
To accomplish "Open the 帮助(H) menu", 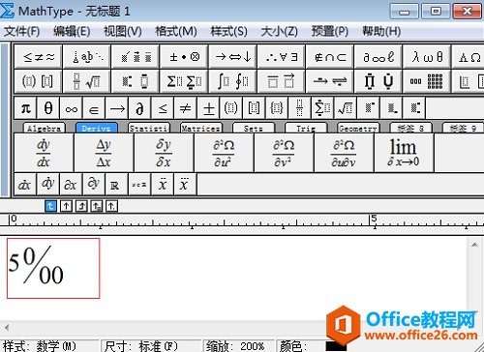I will click(381, 32).
